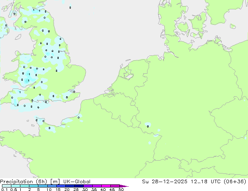Select the easternmost marker in Kent, England
Viewport: 248px width, 191px height.
pos(74,92)
